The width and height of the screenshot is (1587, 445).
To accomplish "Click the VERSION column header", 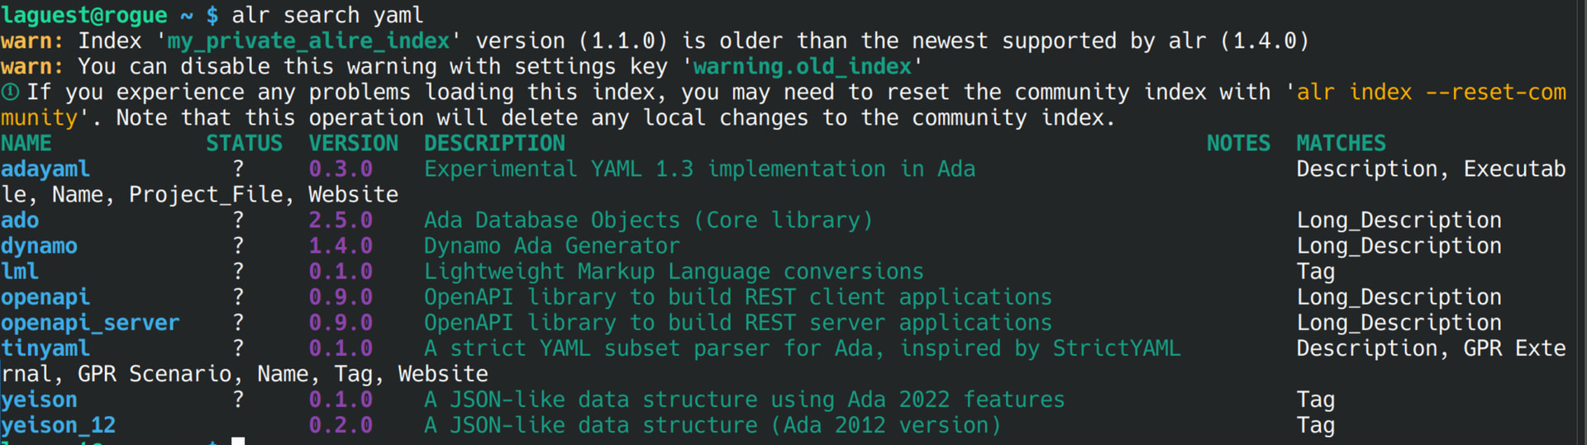I will coord(354,144).
